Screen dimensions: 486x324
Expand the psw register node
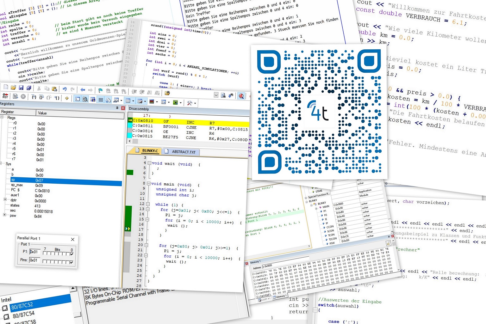4,215
